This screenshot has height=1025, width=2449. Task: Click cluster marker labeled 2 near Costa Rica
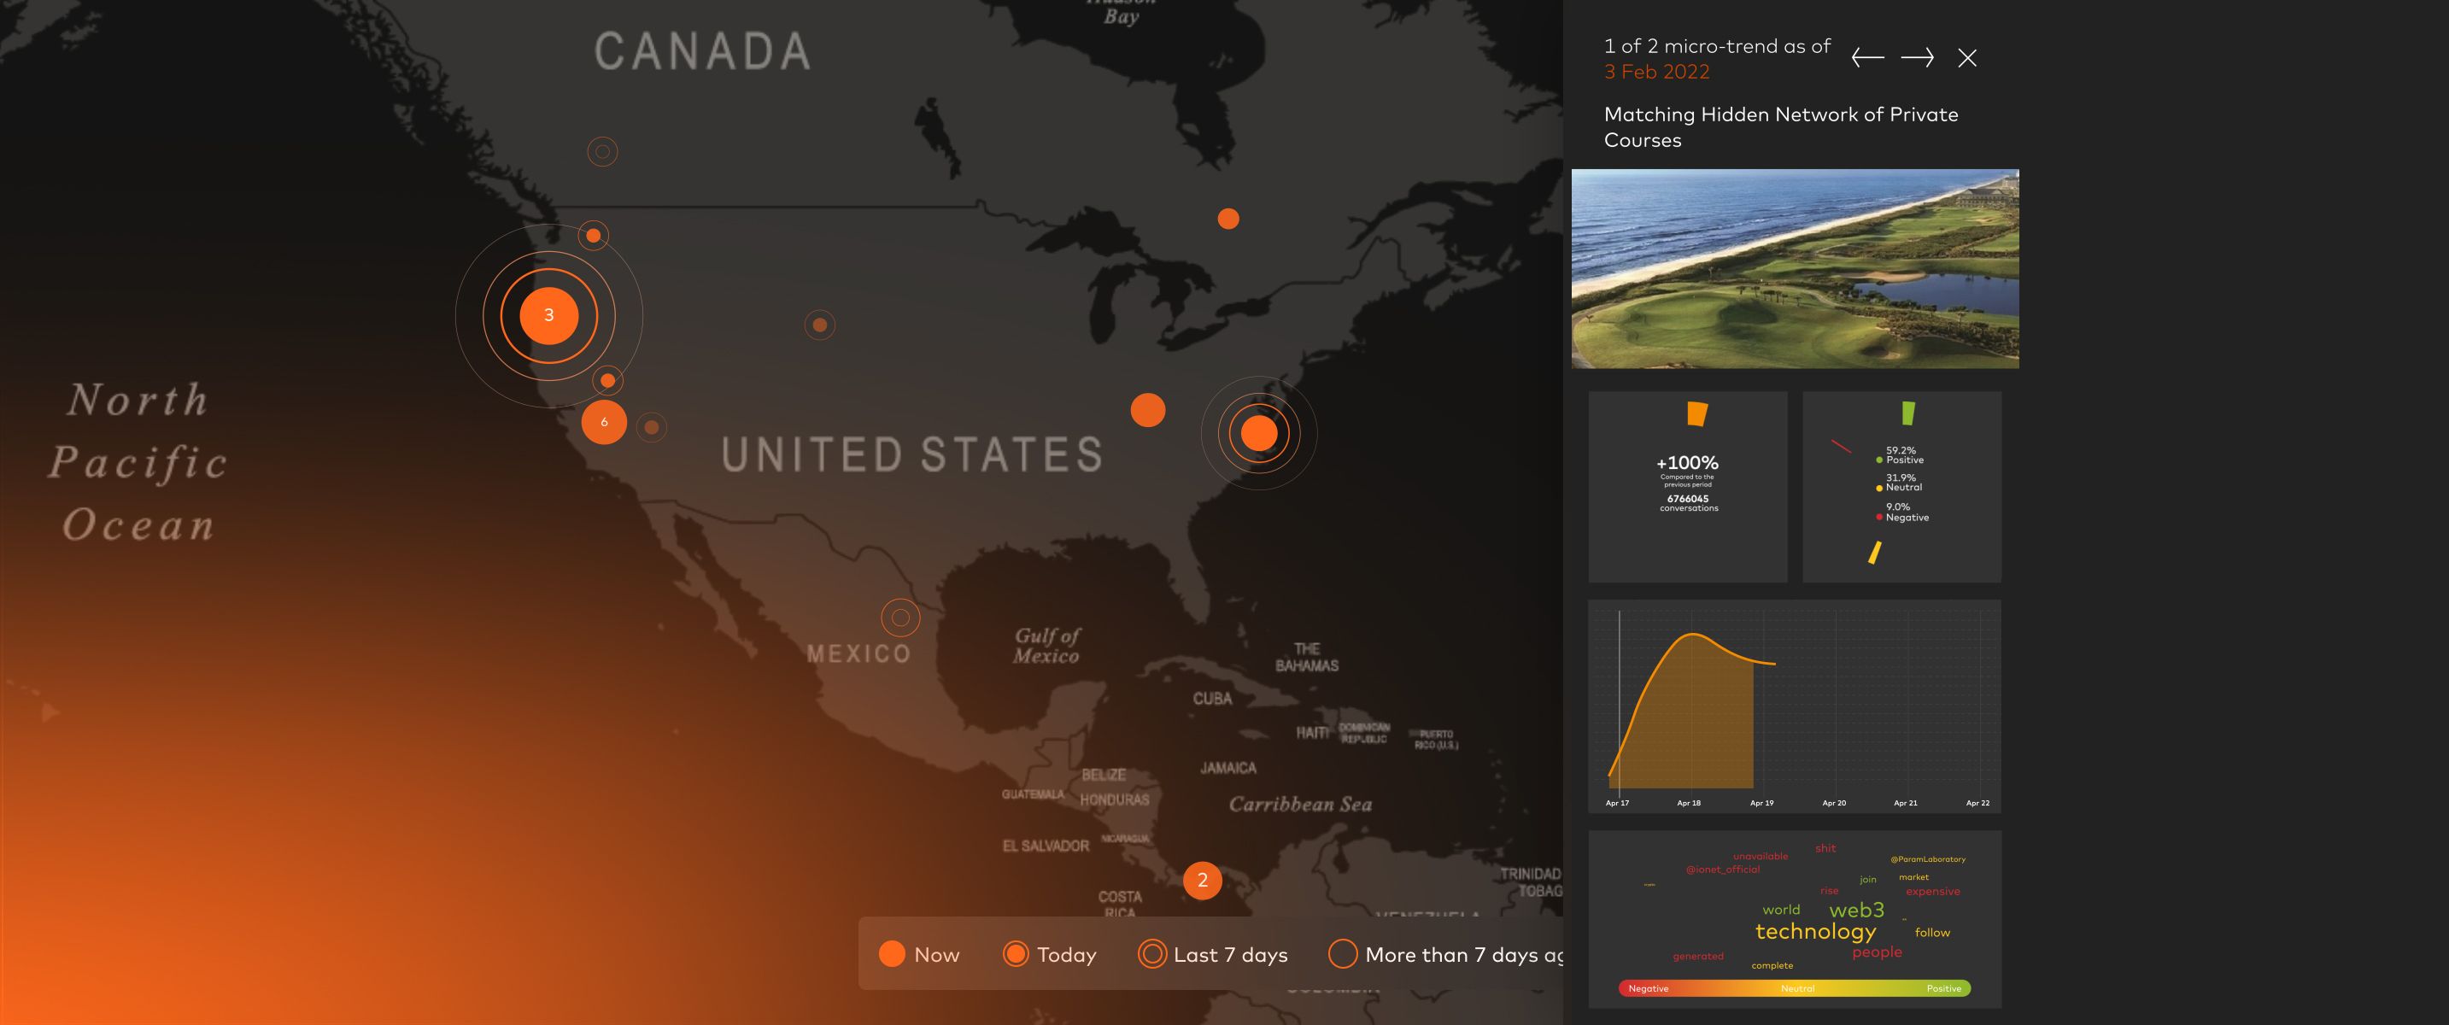1202,881
